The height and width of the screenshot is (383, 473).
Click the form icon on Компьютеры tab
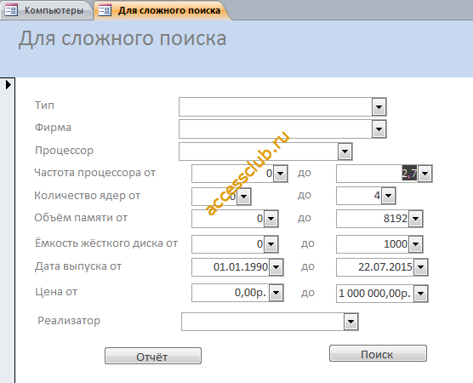pos(11,10)
